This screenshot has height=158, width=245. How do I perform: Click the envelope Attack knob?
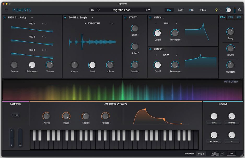[46, 116]
